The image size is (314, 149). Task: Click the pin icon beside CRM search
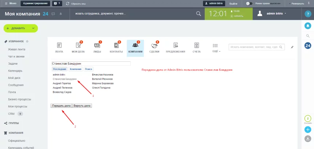[x=292, y=47]
